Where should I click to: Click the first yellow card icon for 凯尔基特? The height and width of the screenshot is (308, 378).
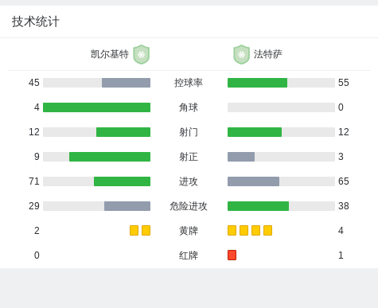[134, 231]
